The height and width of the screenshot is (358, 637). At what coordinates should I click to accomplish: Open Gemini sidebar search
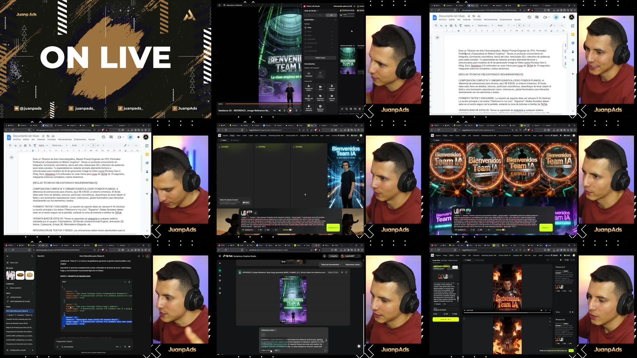point(32,256)
